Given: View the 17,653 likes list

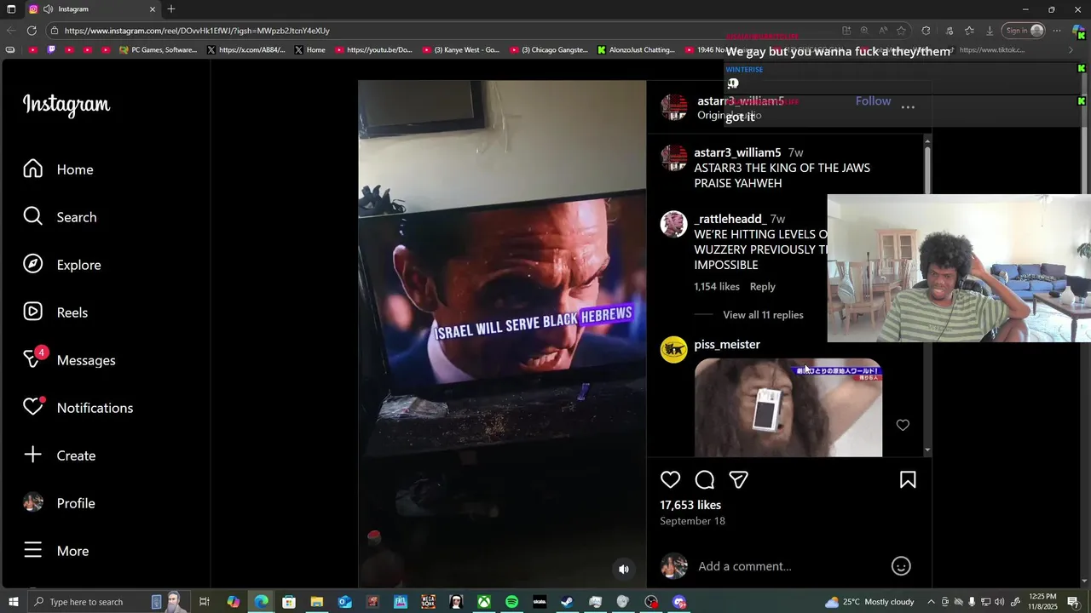Looking at the screenshot, I should pyautogui.click(x=690, y=505).
